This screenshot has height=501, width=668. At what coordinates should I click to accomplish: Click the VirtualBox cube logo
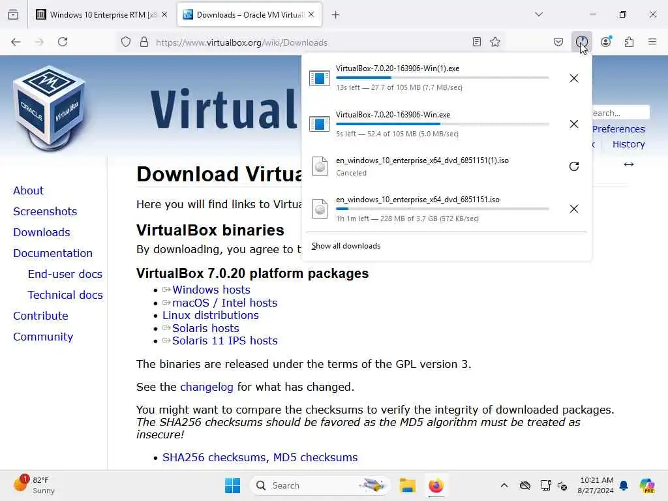coord(49,108)
